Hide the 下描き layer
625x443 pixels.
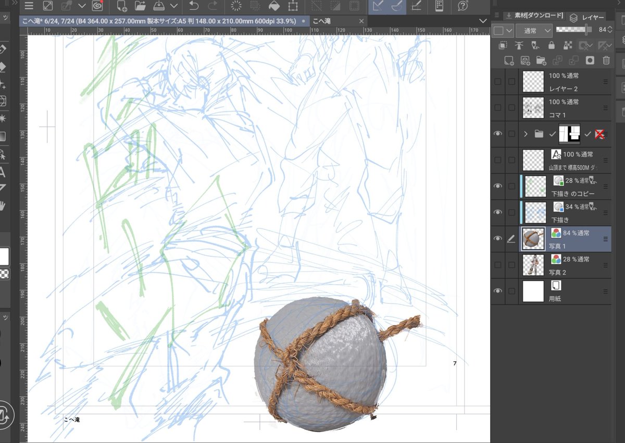[x=498, y=212]
